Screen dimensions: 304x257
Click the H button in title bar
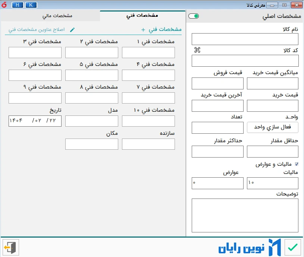tap(18, 5)
